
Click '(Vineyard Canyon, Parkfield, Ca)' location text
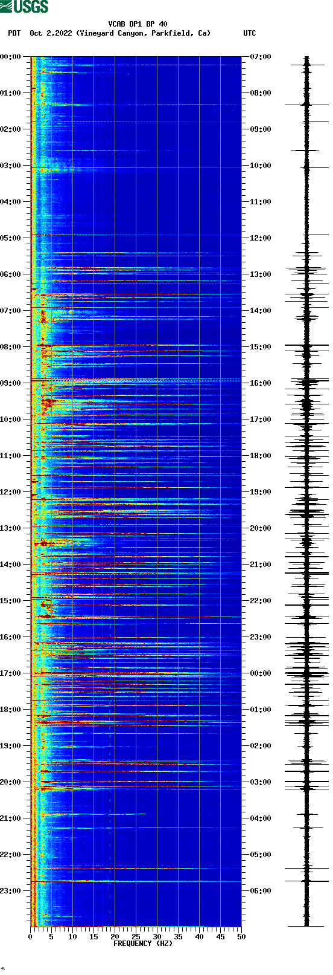144,33
